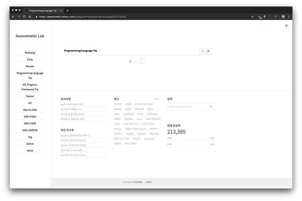Click the browser back arrow
Screen dimensions: 302x201
[x=13, y=17]
